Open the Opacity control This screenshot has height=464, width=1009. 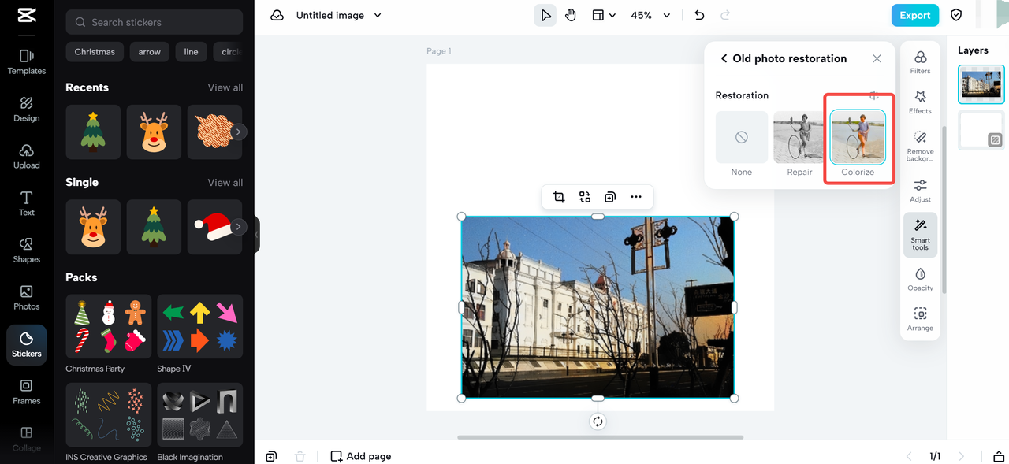click(920, 279)
